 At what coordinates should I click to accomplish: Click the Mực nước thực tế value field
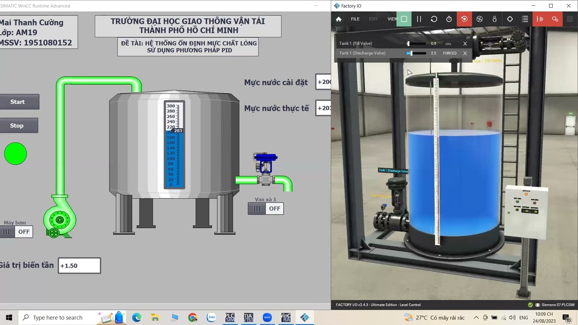(323, 108)
